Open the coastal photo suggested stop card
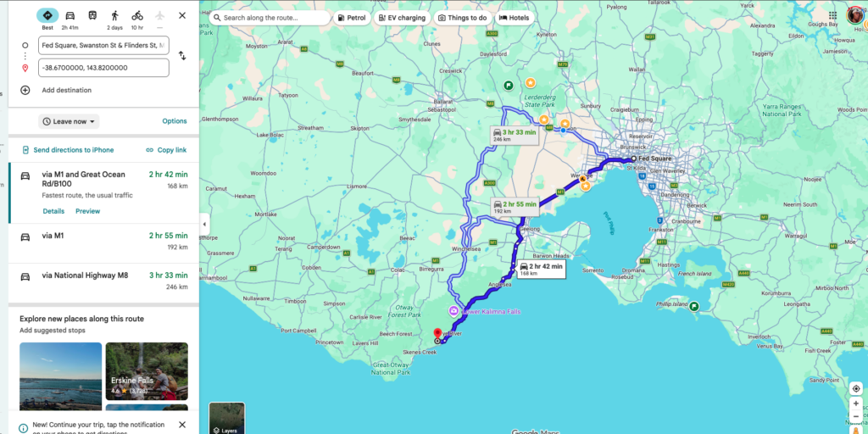The image size is (868, 434). click(60, 377)
